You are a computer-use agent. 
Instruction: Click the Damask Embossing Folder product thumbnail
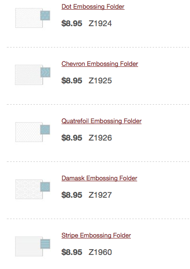(x=32, y=189)
